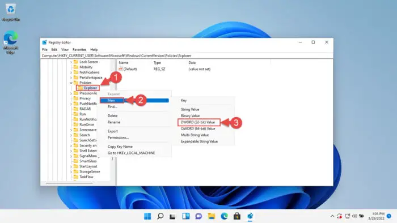Click Permissions... in the context menu
This screenshot has width=397, height=223.
(x=118, y=138)
